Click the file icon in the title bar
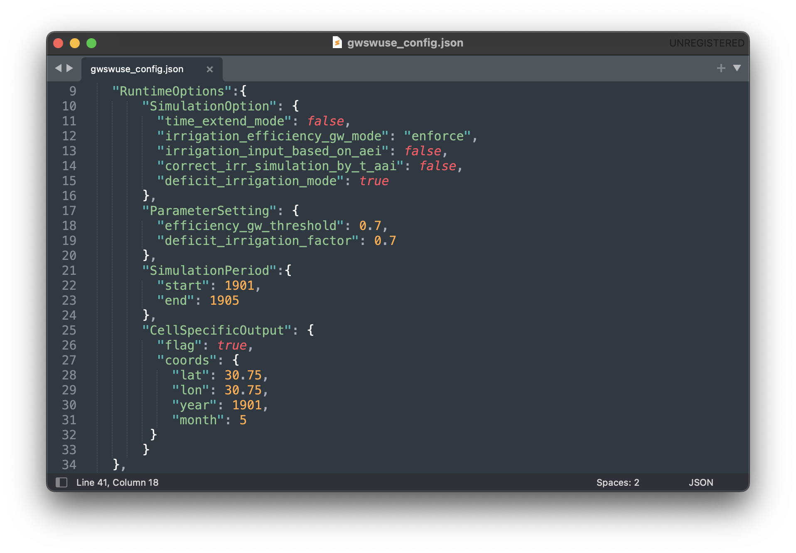 pos(337,42)
